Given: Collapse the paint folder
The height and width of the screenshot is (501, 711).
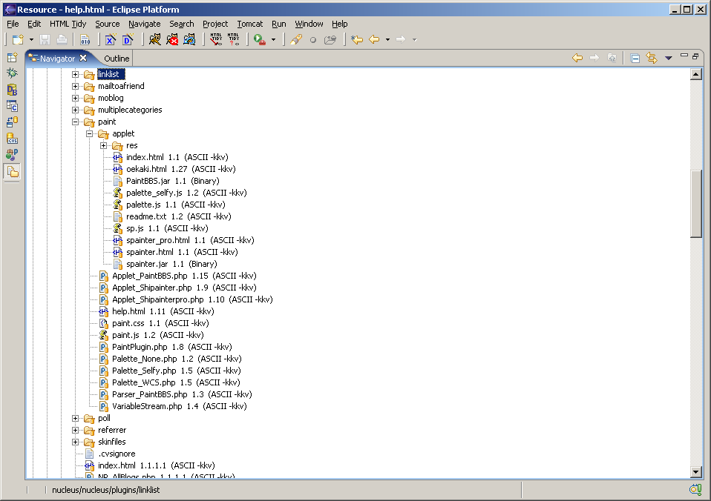Looking at the screenshot, I should point(75,122).
